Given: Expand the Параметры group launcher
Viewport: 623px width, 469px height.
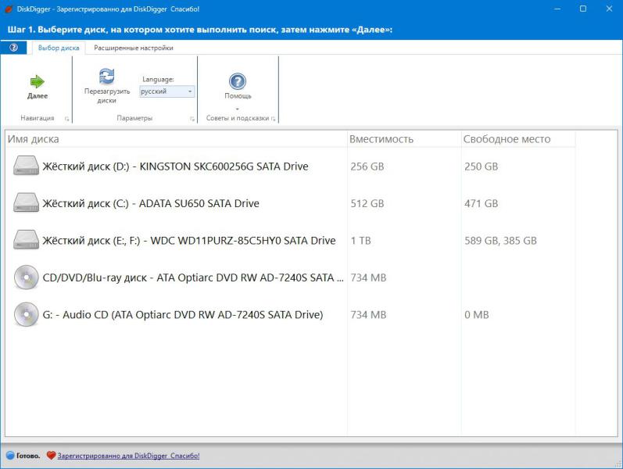Looking at the screenshot, I should [192, 119].
